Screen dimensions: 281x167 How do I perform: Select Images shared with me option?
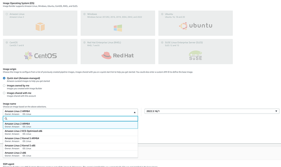4,93
